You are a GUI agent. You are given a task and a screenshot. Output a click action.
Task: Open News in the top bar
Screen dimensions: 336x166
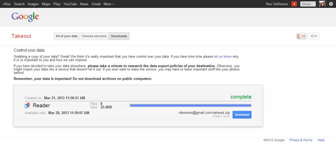[84, 4]
